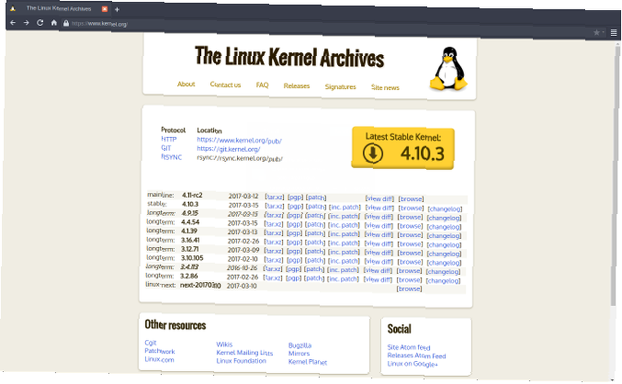Open Kernel Mailing Lists link
This screenshot has height=384, width=622.
coord(244,353)
